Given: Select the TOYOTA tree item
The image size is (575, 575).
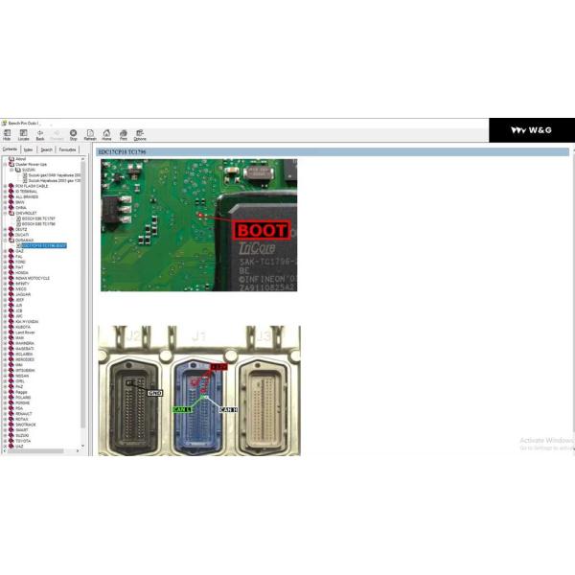Looking at the screenshot, I should (x=23, y=441).
